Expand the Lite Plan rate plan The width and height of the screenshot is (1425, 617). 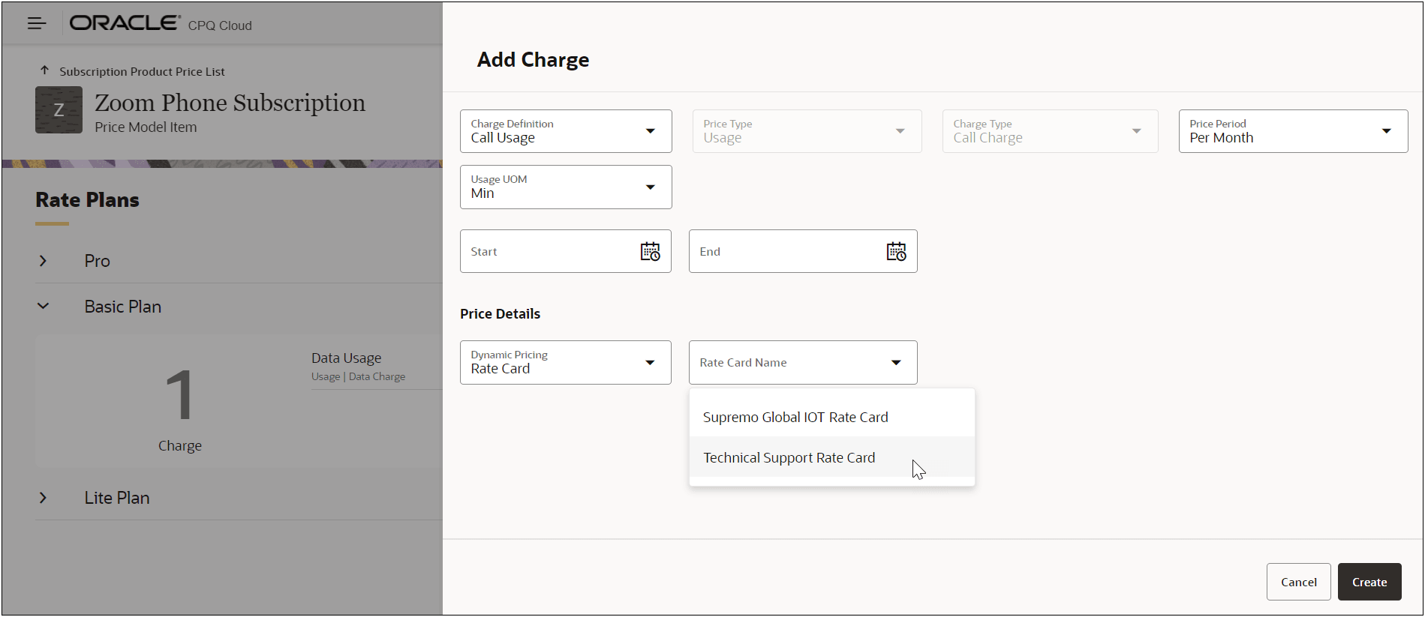point(43,498)
